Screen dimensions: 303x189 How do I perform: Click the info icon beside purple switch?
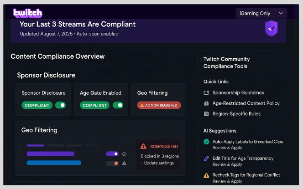(124, 154)
